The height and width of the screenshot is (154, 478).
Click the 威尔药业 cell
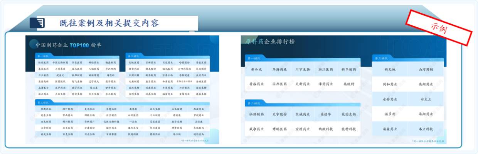click(x=257, y=129)
